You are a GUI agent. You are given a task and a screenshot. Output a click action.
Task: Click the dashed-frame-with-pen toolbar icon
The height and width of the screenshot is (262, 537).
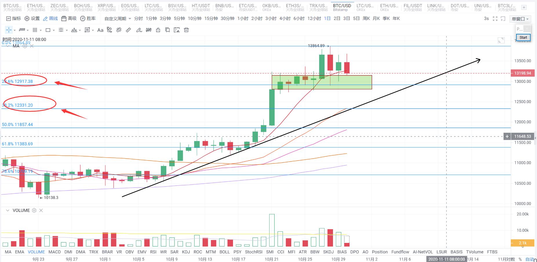point(177,30)
